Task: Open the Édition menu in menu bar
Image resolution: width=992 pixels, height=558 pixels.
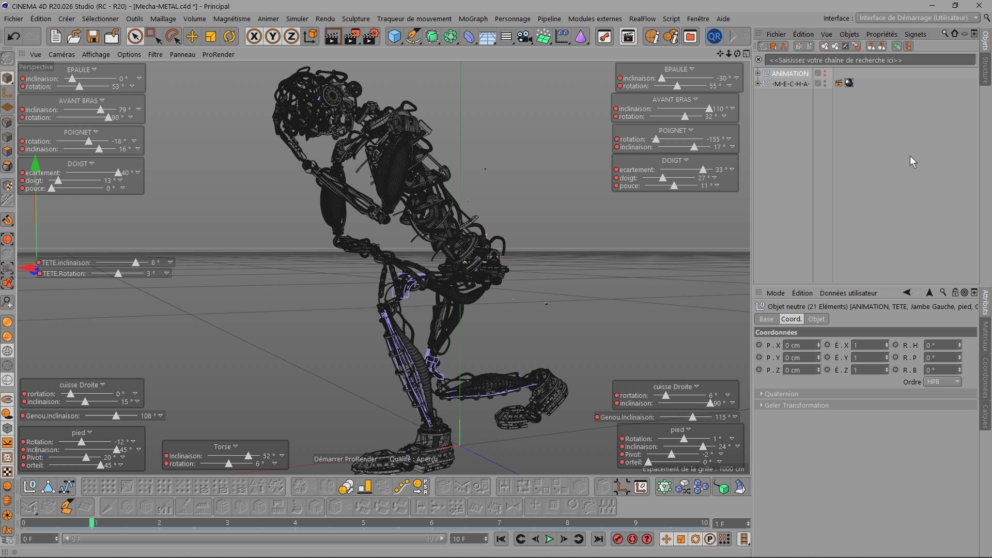Action: point(40,19)
